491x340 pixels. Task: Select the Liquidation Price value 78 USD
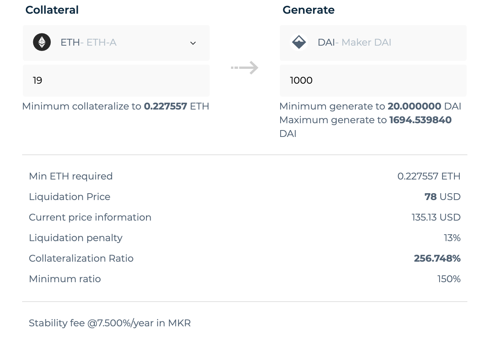click(x=443, y=197)
